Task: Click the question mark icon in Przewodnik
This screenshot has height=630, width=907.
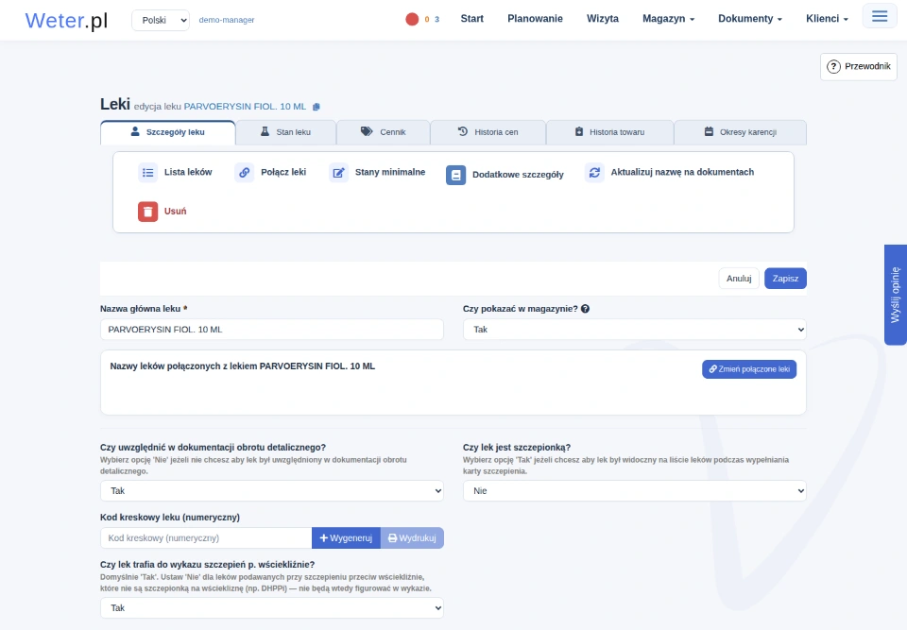Action: [833, 66]
